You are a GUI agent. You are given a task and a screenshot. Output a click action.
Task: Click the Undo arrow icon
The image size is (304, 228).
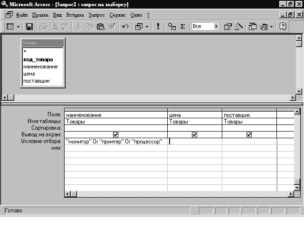click(125, 27)
